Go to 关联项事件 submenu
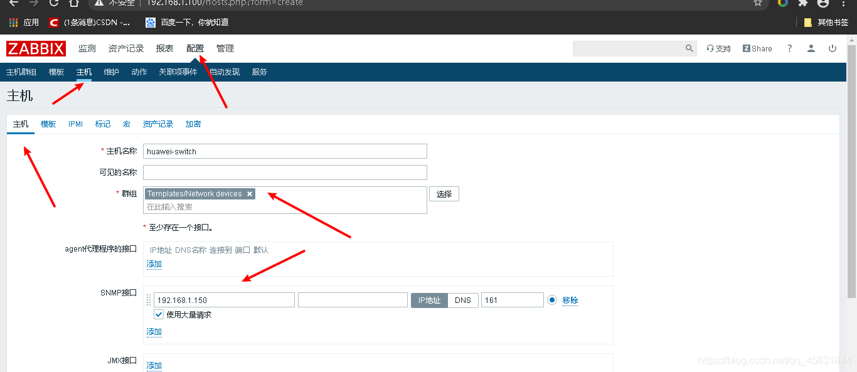This screenshot has height=372, width=857. 178,72
